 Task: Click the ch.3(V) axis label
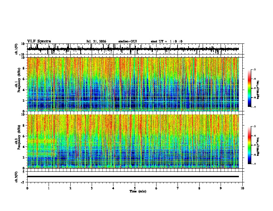tap(17, 177)
